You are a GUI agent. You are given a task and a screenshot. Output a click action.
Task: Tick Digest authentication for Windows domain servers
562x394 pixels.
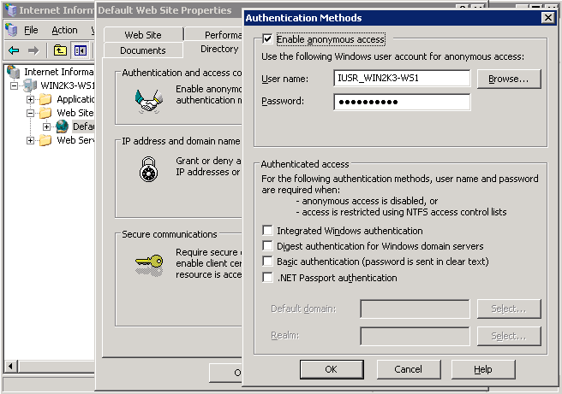(268, 246)
